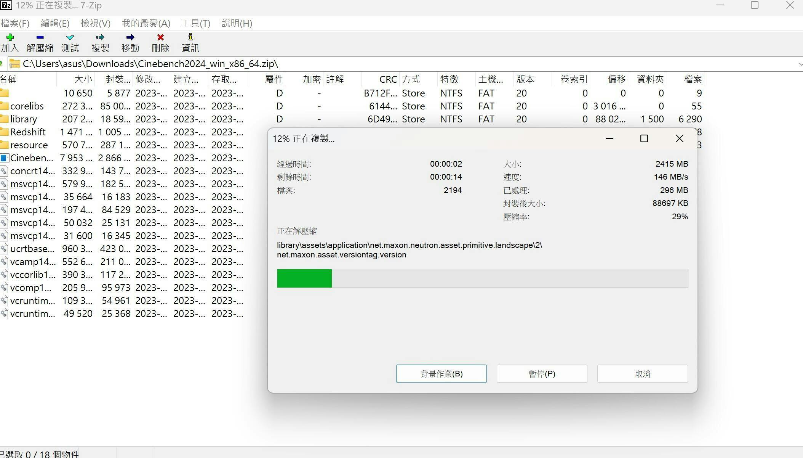Select the vcomp1... DLL file icon

[x=4, y=288]
